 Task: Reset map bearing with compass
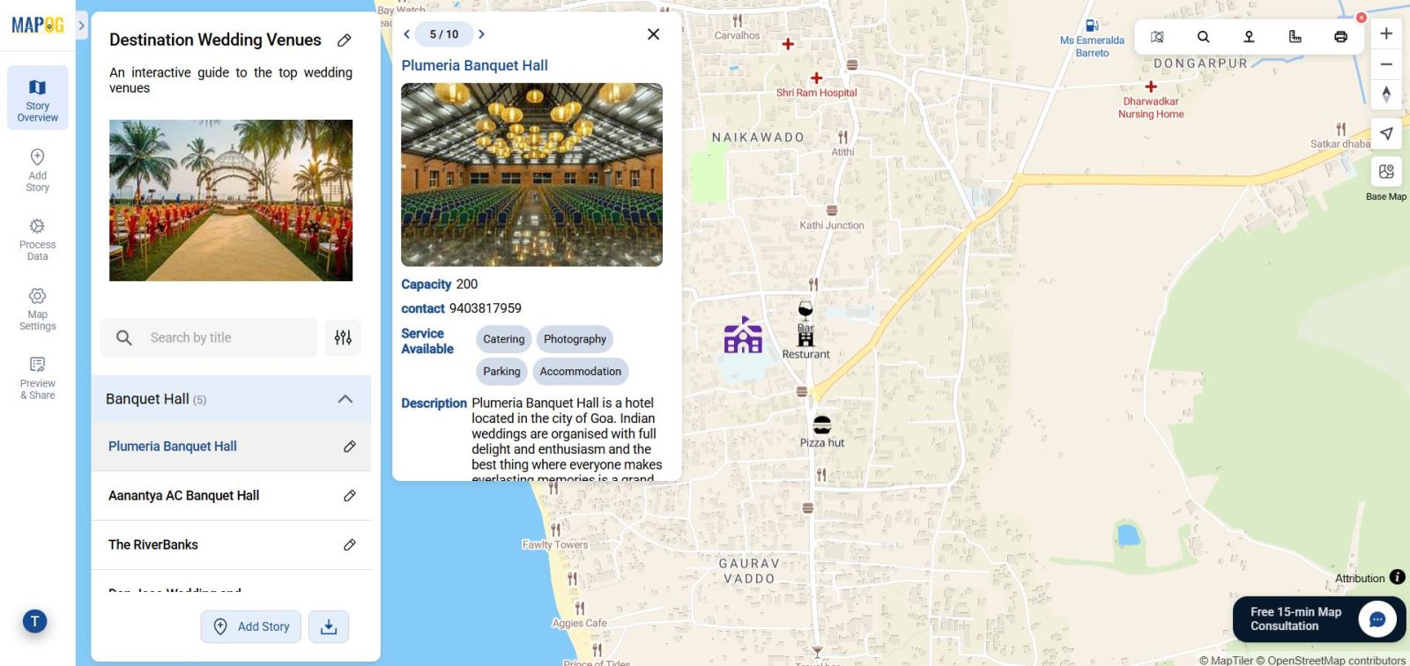tap(1386, 94)
